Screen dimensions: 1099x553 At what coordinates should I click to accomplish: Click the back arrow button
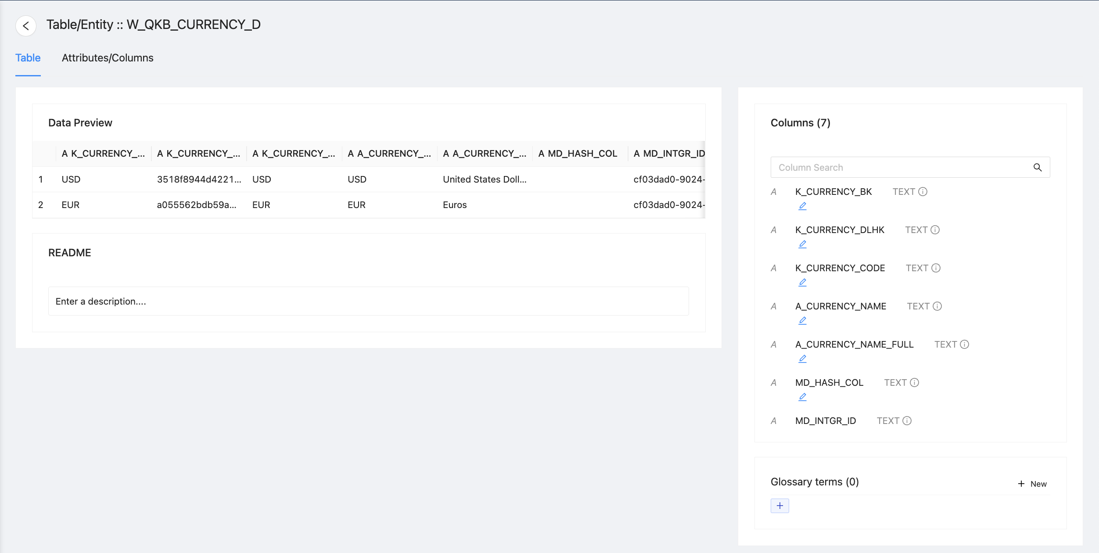click(x=26, y=26)
